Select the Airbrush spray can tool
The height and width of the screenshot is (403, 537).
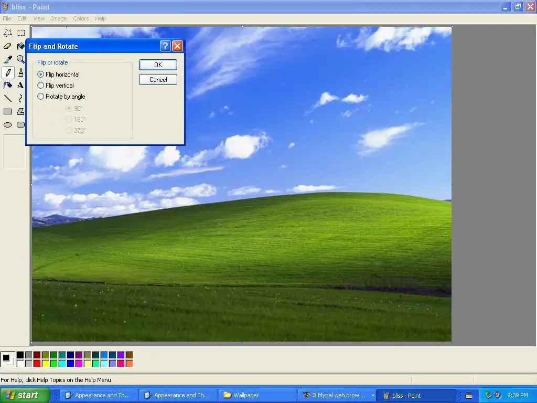point(7,86)
